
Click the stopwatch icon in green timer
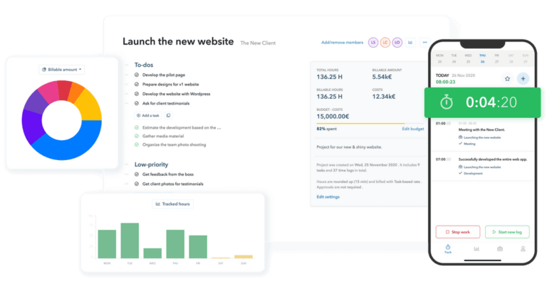[446, 102]
